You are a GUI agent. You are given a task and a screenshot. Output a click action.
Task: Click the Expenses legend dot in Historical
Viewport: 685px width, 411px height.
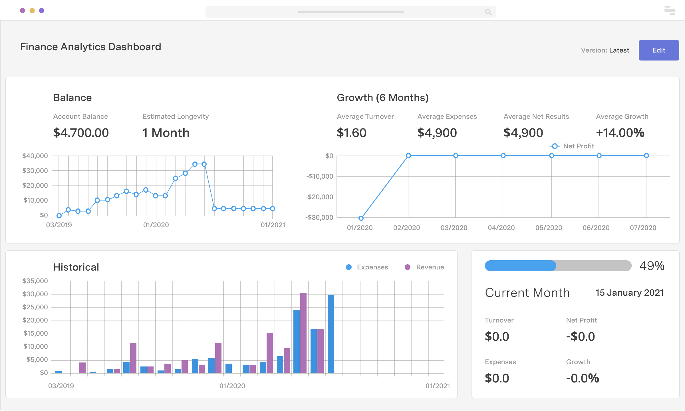349,267
